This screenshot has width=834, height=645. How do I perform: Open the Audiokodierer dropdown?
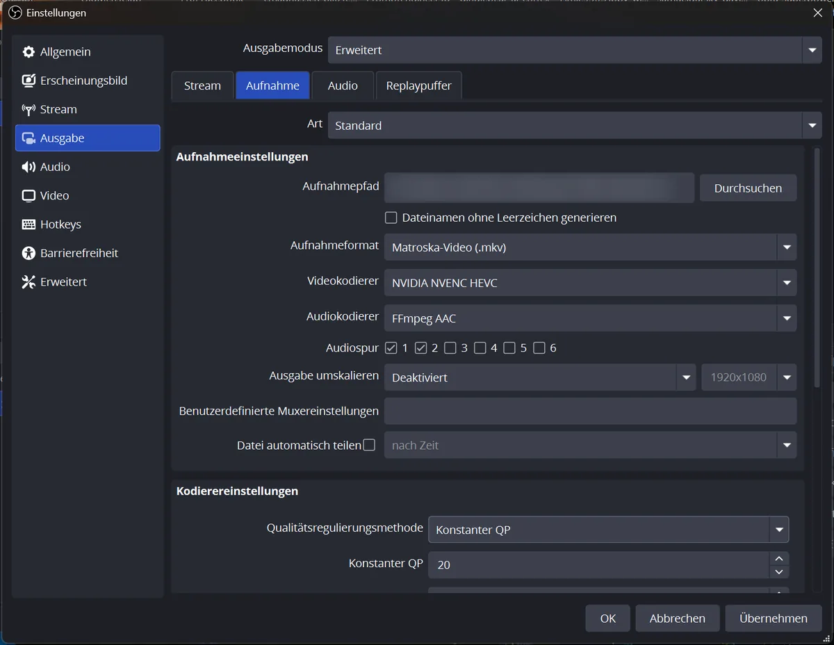coord(590,318)
